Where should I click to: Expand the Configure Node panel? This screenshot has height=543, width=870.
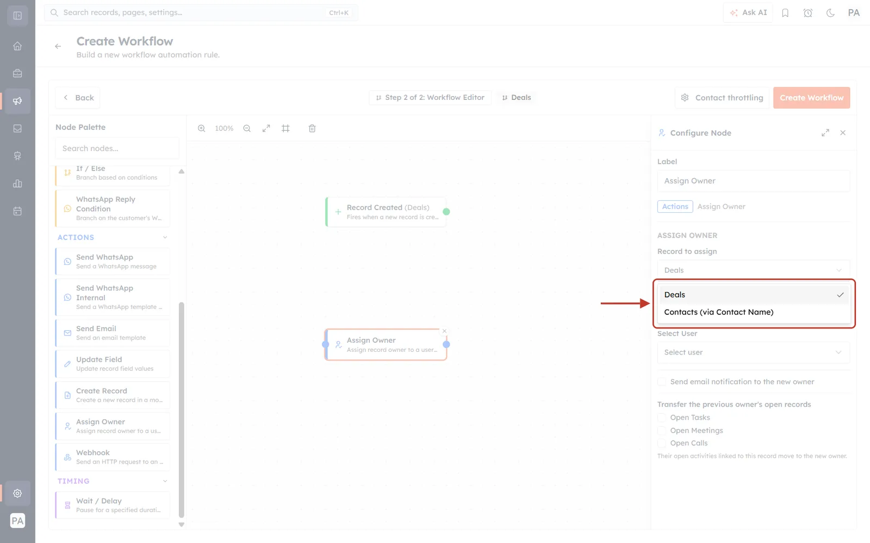825,132
